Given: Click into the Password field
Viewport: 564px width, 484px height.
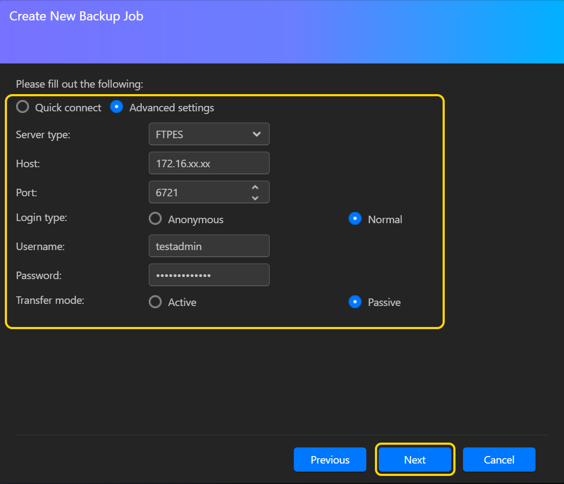Looking at the screenshot, I should coord(208,275).
